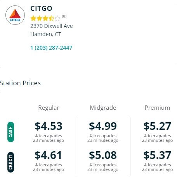Call the phone number 1 (203) 287-2447
177x183 pixels.
click(51, 48)
